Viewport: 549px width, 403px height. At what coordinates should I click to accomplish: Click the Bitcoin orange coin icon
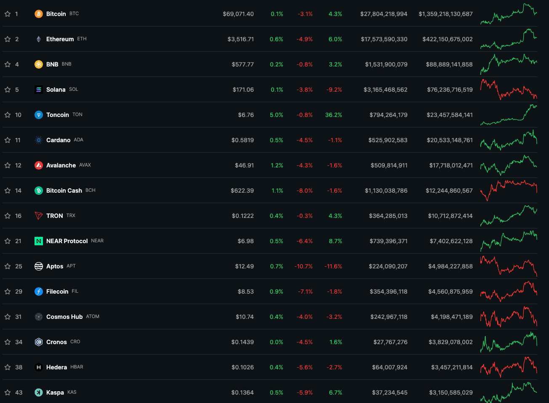[x=39, y=14]
